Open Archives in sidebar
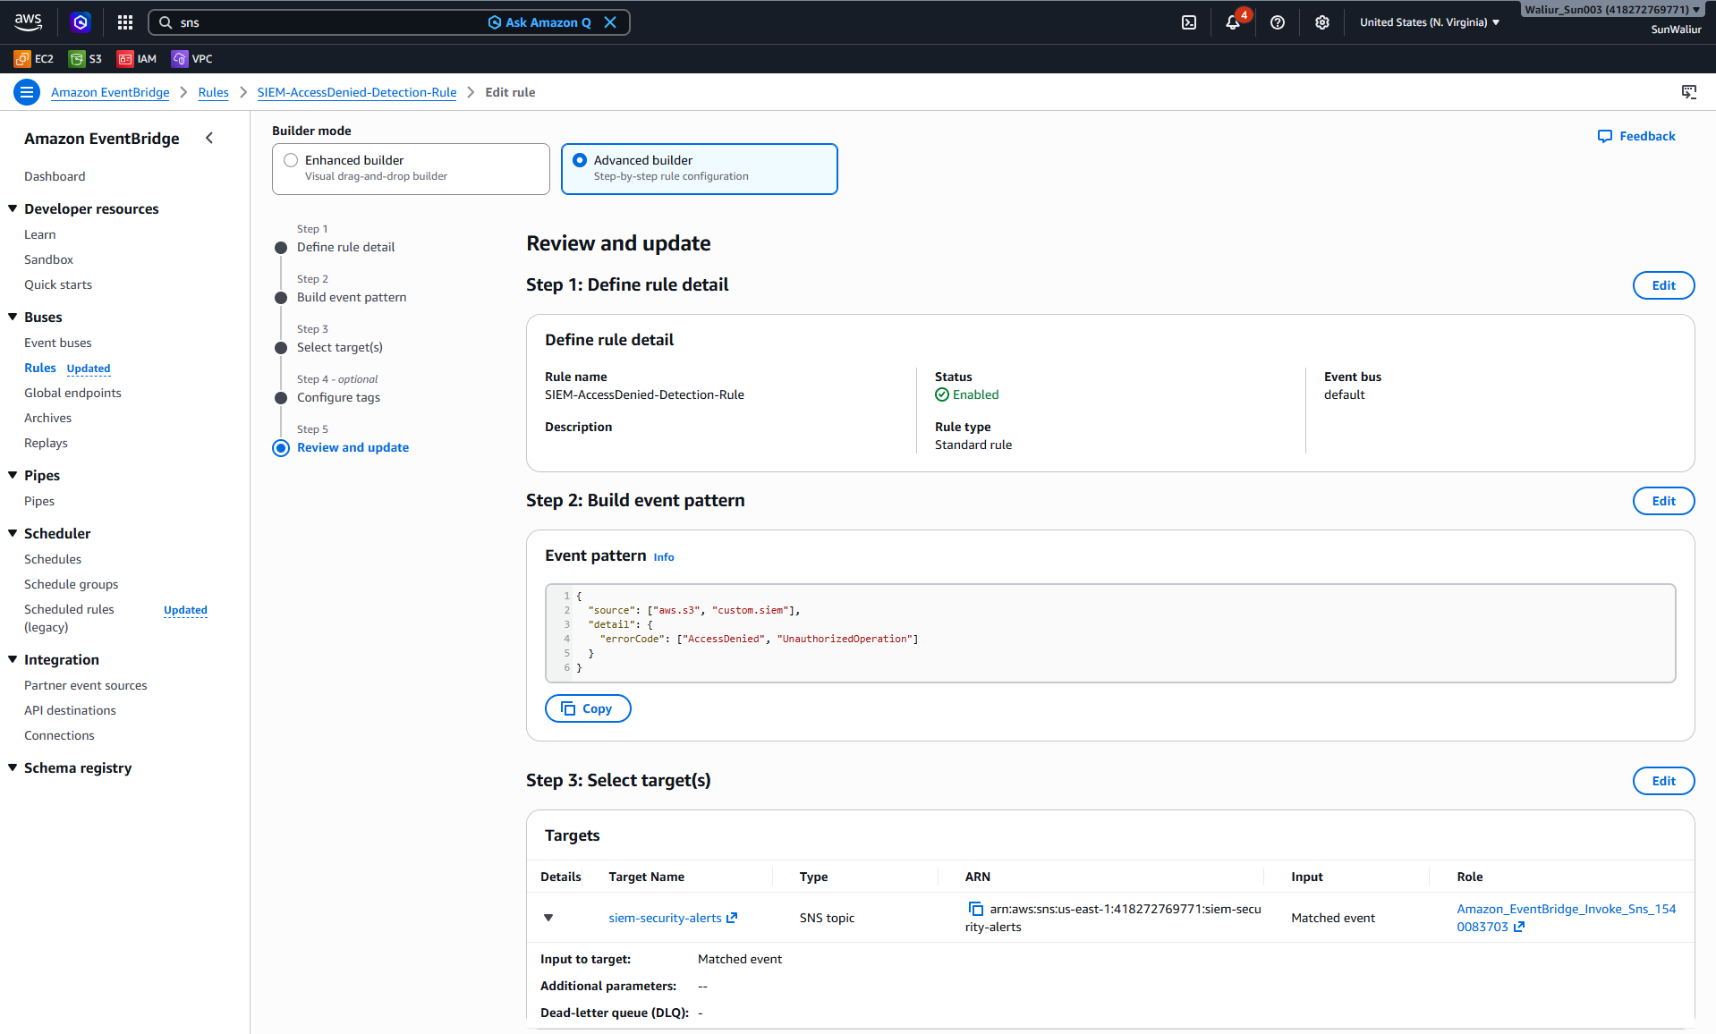This screenshot has height=1034, width=1716. 47,418
